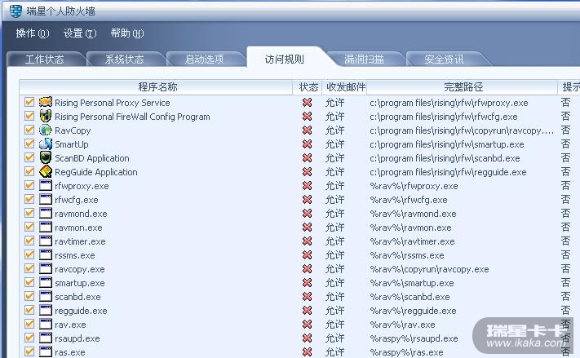The image size is (580, 358).
Task: Click the window icon beside ravmon.exe
Action: 46,227
